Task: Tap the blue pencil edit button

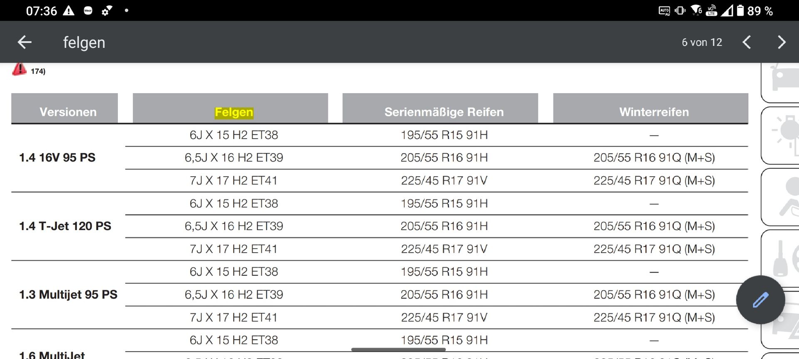Action: point(760,300)
